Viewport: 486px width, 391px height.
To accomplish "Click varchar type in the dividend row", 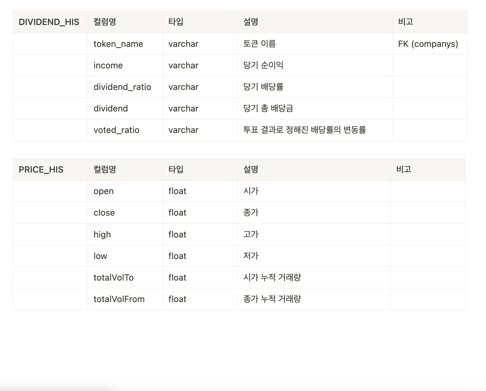I will click(200, 108).
